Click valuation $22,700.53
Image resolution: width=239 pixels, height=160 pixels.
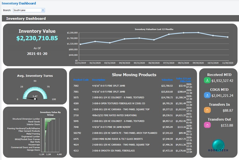click(x=167, y=86)
